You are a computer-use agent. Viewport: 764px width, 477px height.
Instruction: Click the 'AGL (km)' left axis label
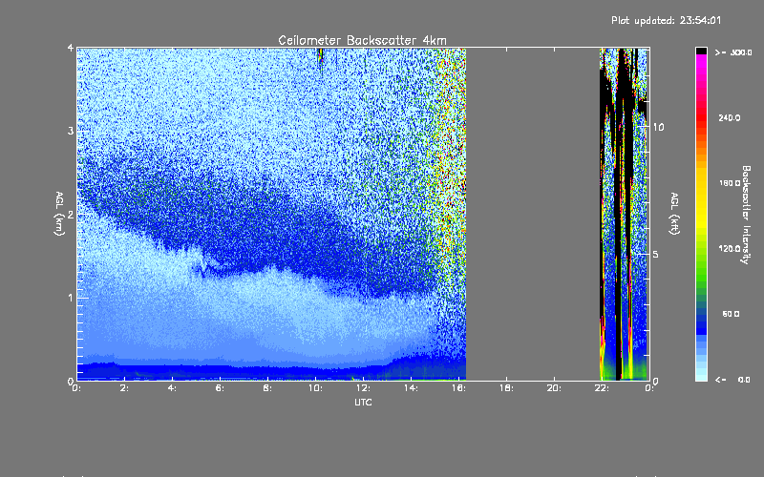tap(59, 214)
